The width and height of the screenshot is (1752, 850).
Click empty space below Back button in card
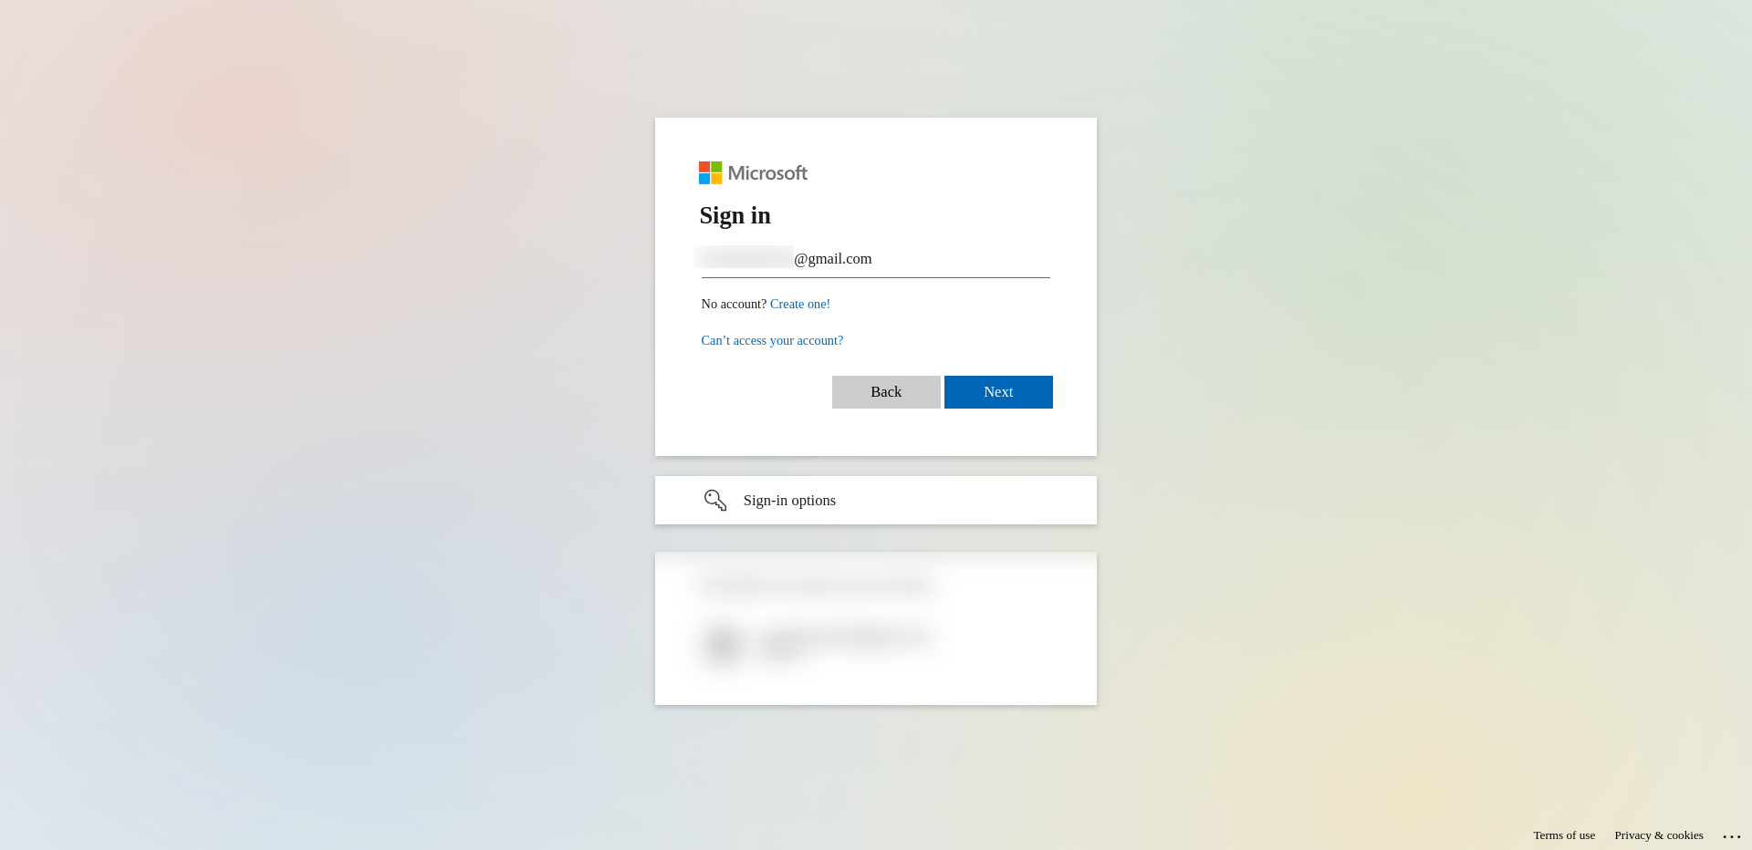coord(886,432)
